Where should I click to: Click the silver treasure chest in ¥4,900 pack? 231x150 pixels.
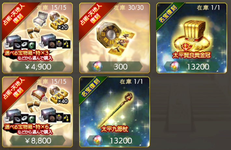39,19
